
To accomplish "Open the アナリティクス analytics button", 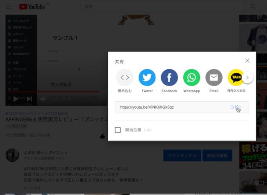I will point(182,155).
